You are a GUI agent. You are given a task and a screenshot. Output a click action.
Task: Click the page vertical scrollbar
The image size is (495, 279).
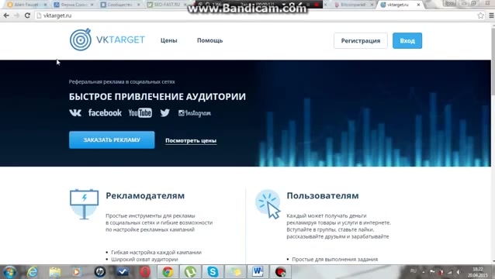[493, 142]
